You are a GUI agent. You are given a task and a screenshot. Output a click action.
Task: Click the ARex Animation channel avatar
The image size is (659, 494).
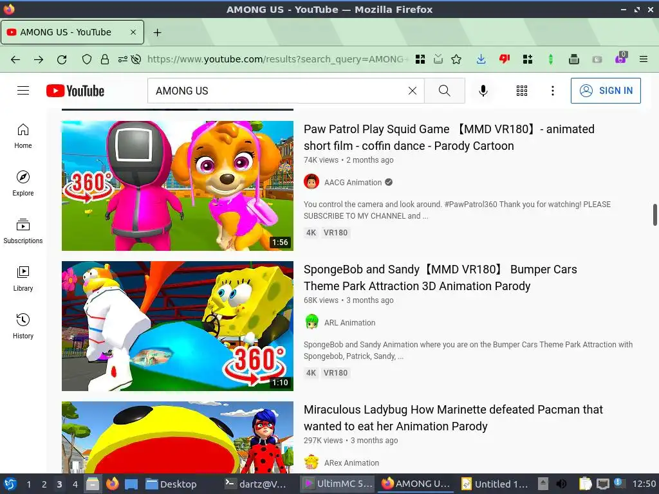[311, 462]
